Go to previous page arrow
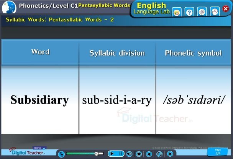 (149, 154)
